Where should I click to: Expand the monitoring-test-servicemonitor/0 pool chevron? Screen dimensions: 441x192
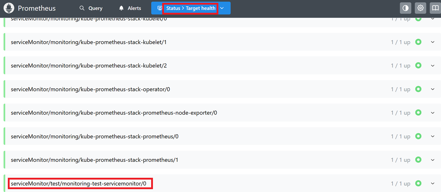pos(433,183)
